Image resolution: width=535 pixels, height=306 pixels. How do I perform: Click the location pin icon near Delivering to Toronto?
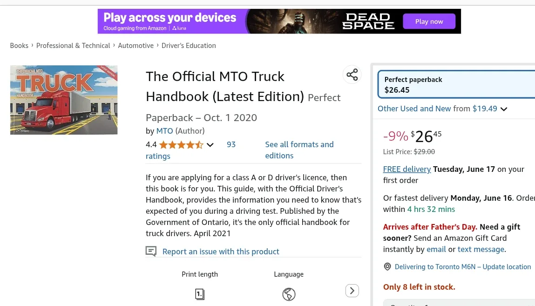click(x=387, y=266)
